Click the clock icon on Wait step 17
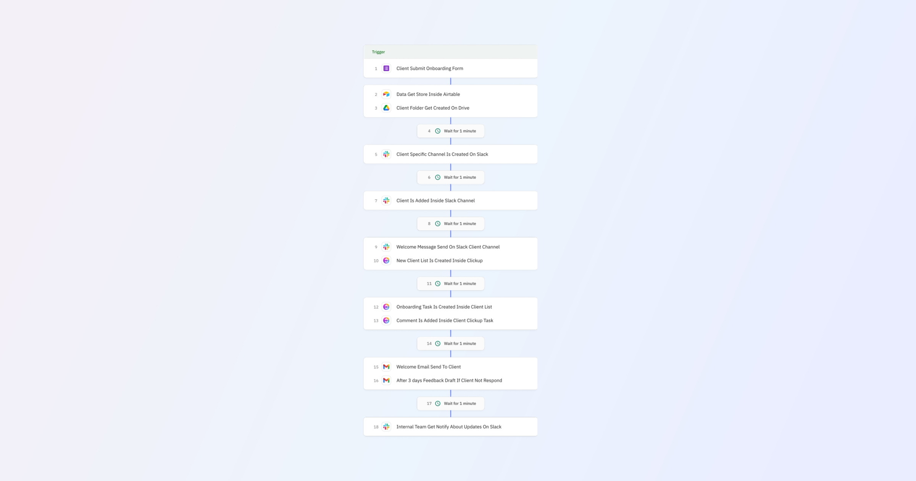This screenshot has width=916, height=481. (437, 403)
